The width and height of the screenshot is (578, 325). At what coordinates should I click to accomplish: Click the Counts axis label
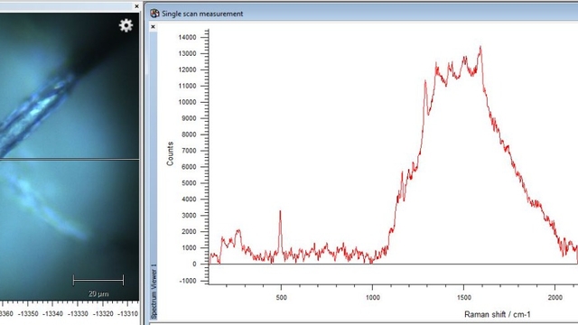[x=170, y=153]
